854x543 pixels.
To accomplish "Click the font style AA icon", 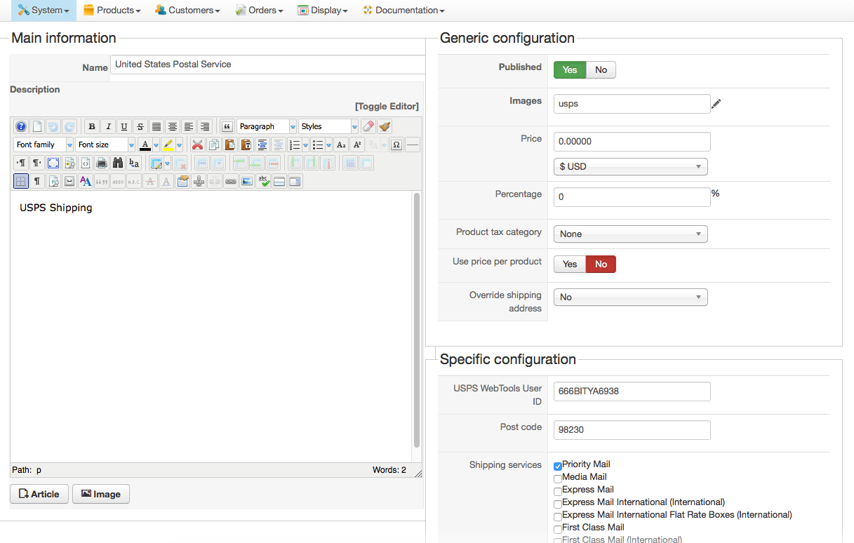I will [x=86, y=181].
